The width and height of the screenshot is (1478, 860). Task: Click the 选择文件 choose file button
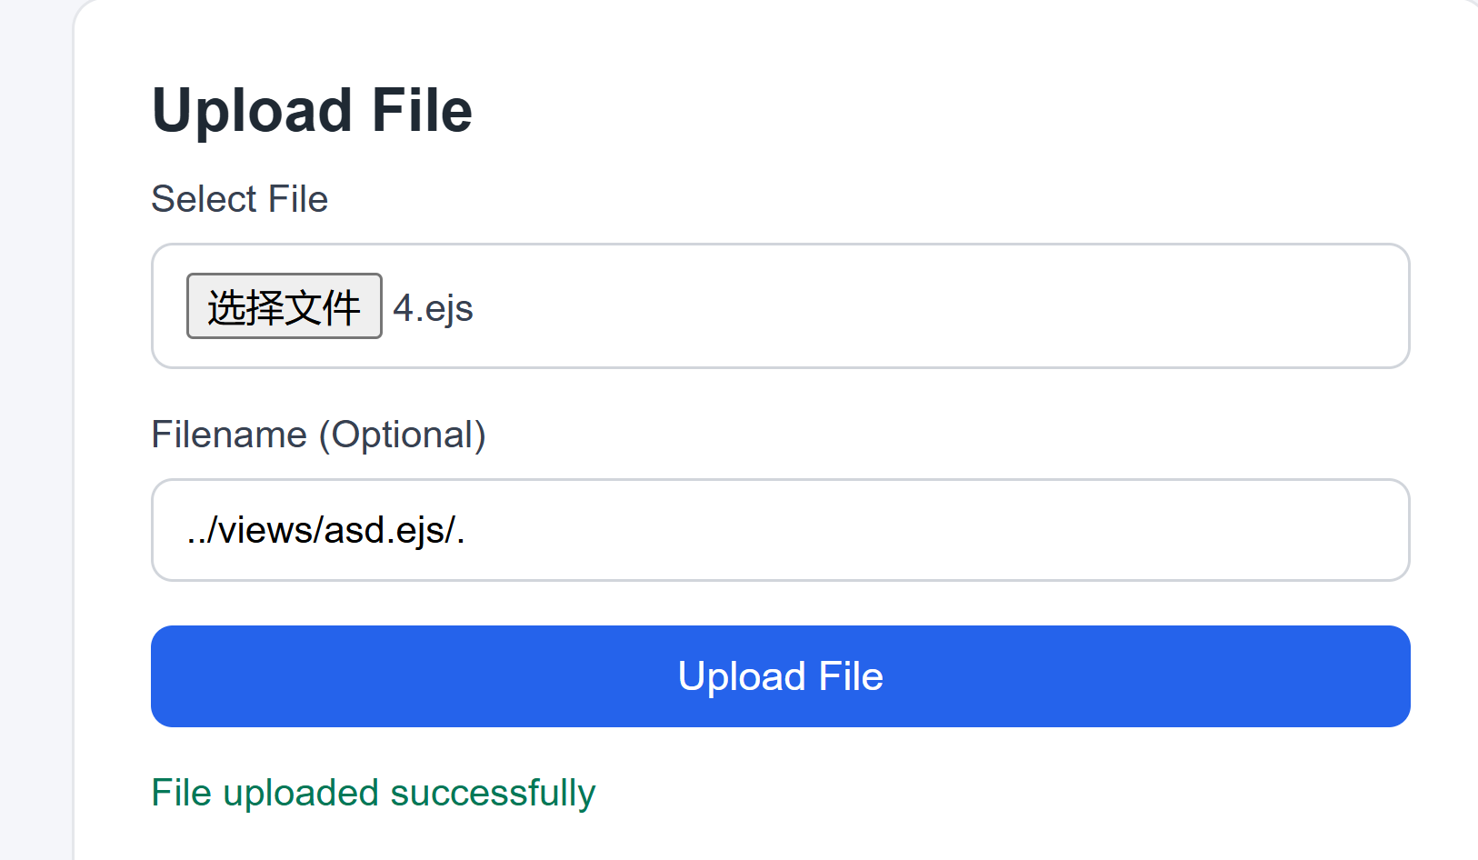tap(284, 306)
